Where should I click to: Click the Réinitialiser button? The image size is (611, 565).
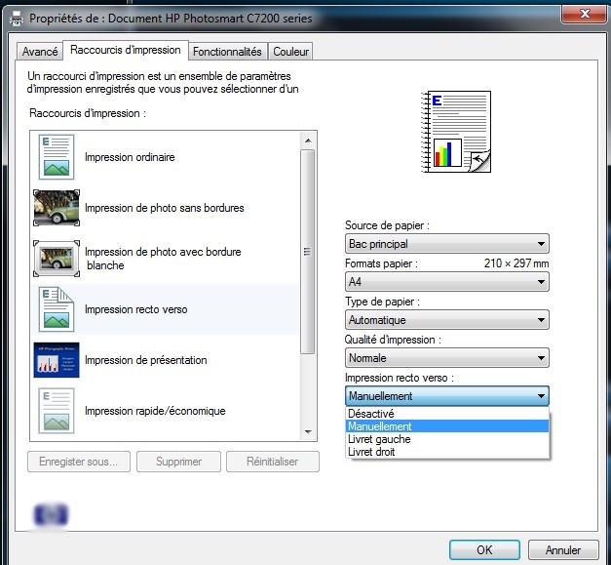point(273,462)
